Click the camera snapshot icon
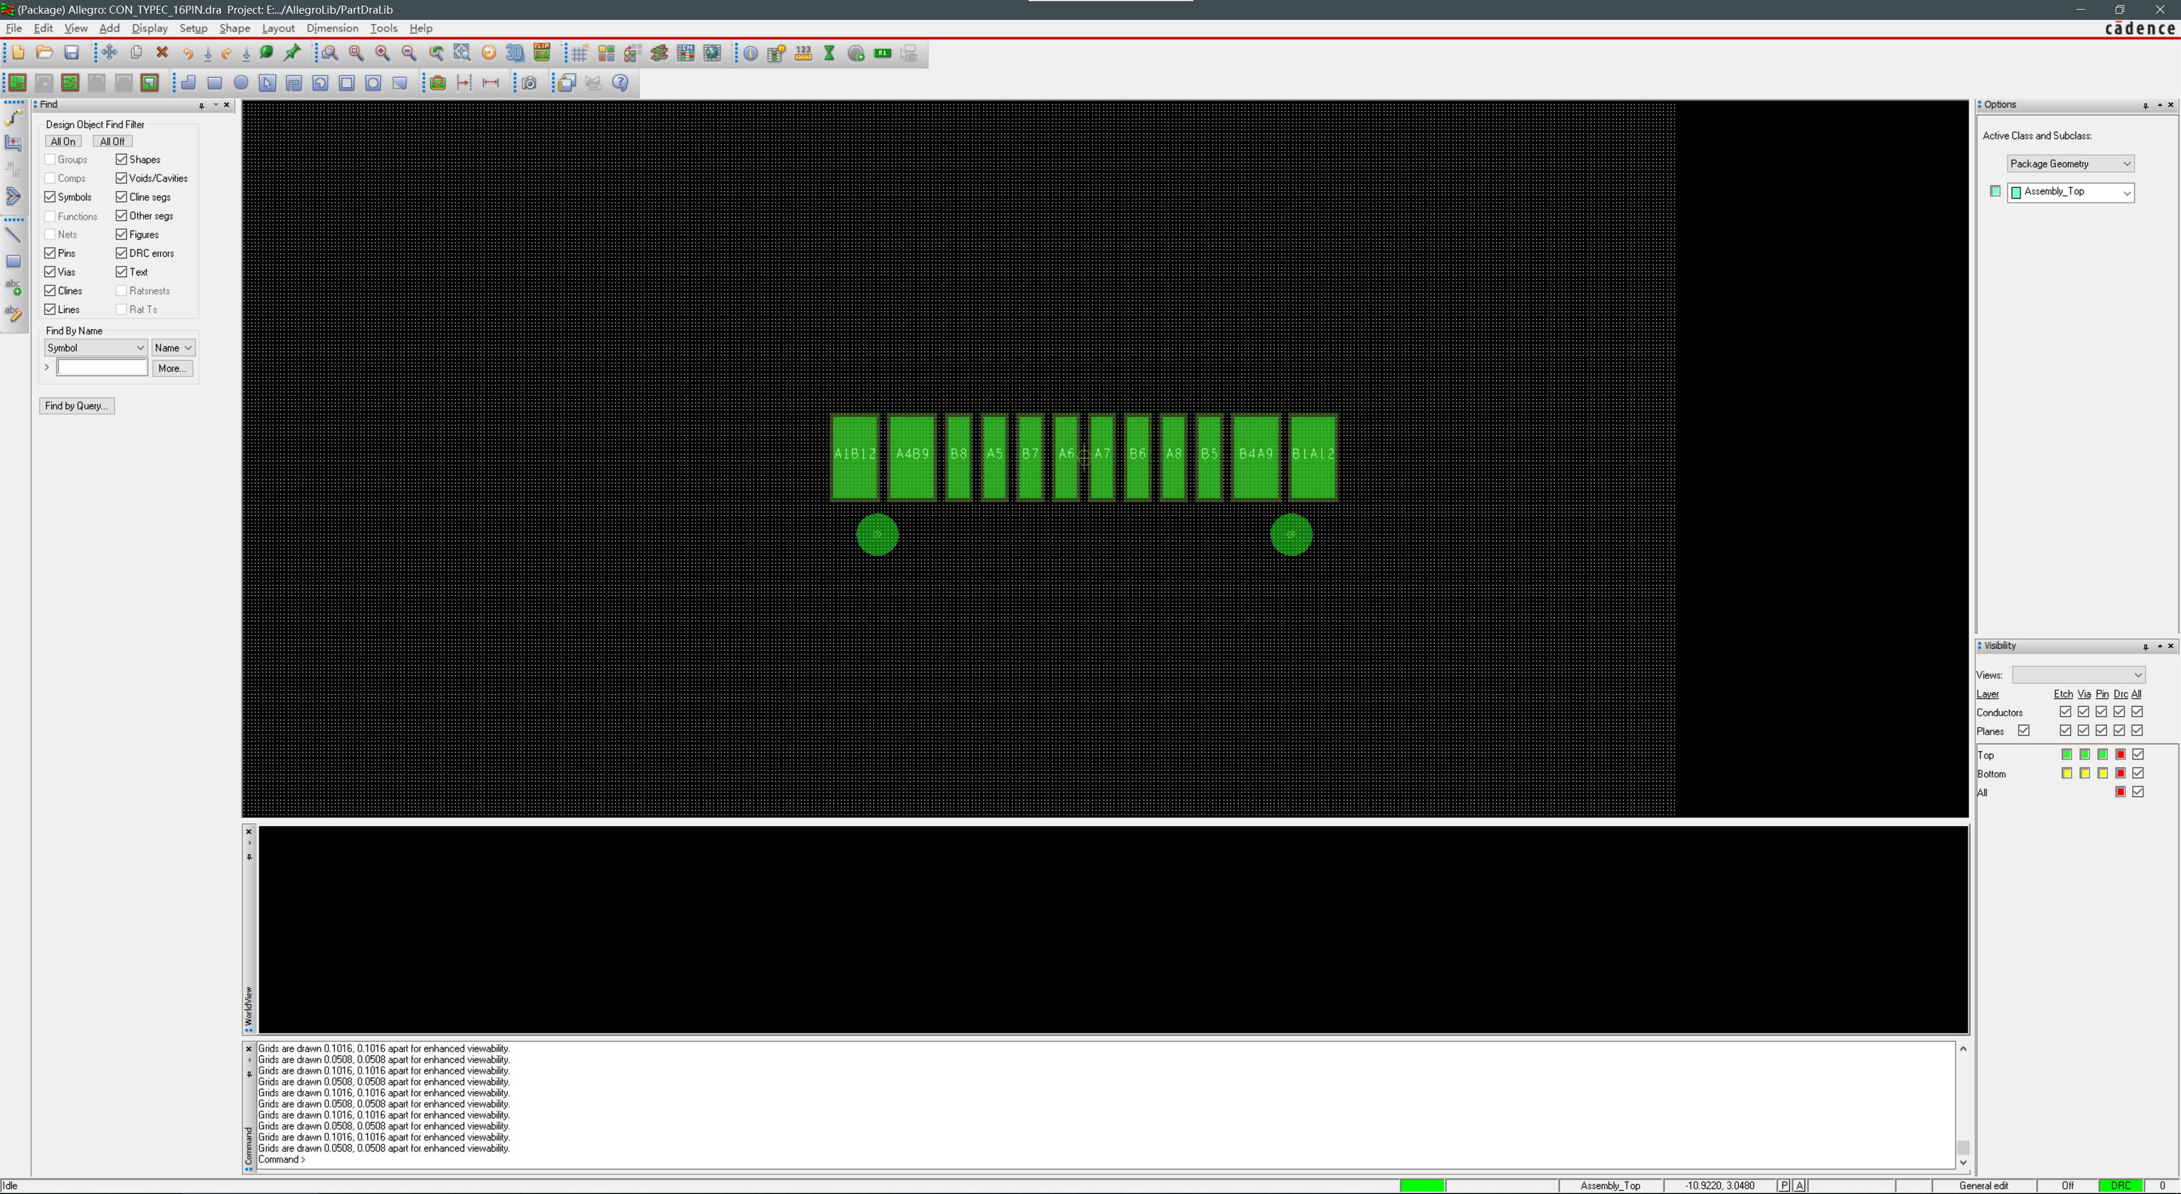The height and width of the screenshot is (1194, 2181). 529,83
